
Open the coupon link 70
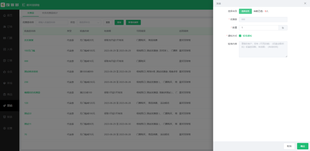point(26,134)
